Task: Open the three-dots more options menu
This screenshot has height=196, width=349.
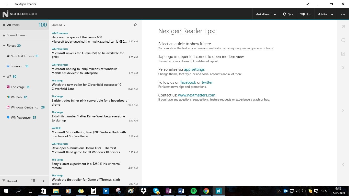Action: (343, 14)
